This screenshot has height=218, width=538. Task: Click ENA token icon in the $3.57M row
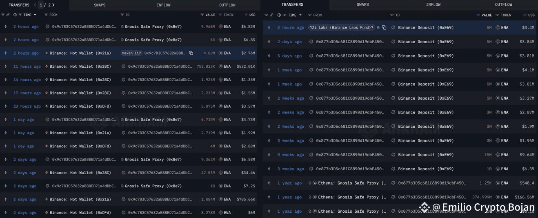point(221,106)
